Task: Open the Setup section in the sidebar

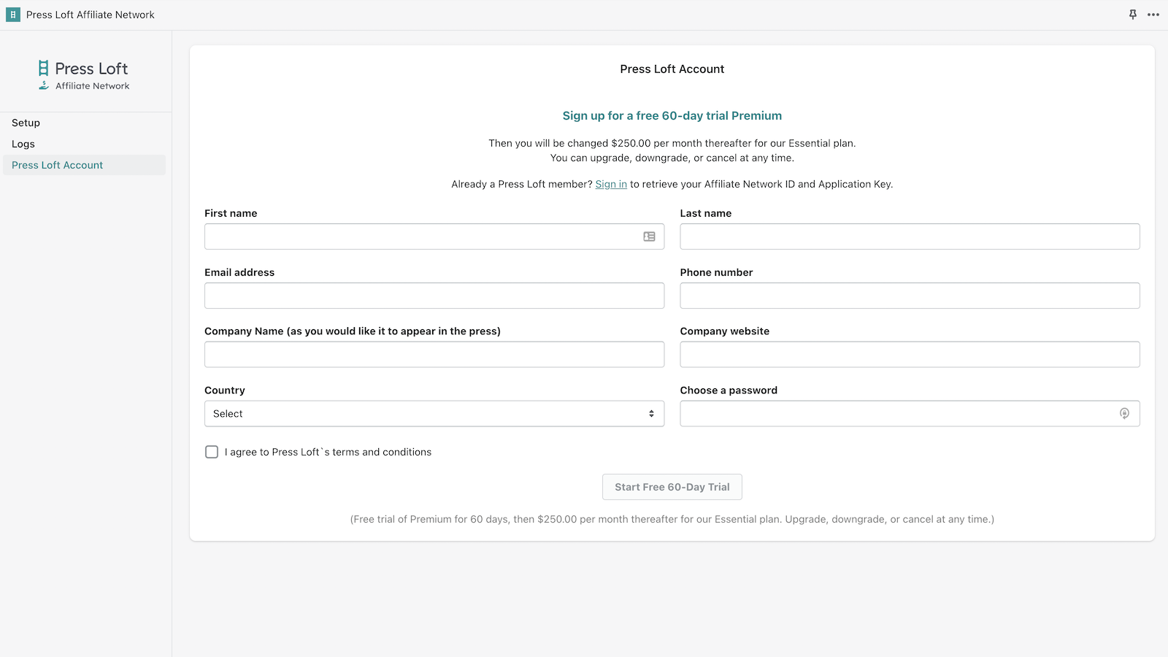Action: [26, 122]
